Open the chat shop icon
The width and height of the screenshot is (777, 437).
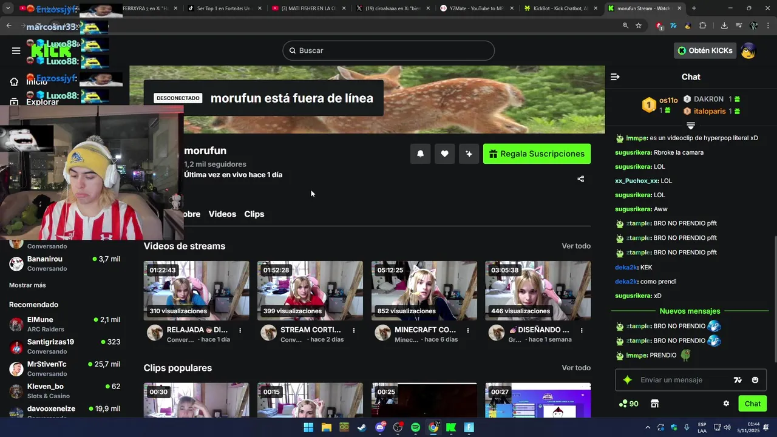click(654, 404)
